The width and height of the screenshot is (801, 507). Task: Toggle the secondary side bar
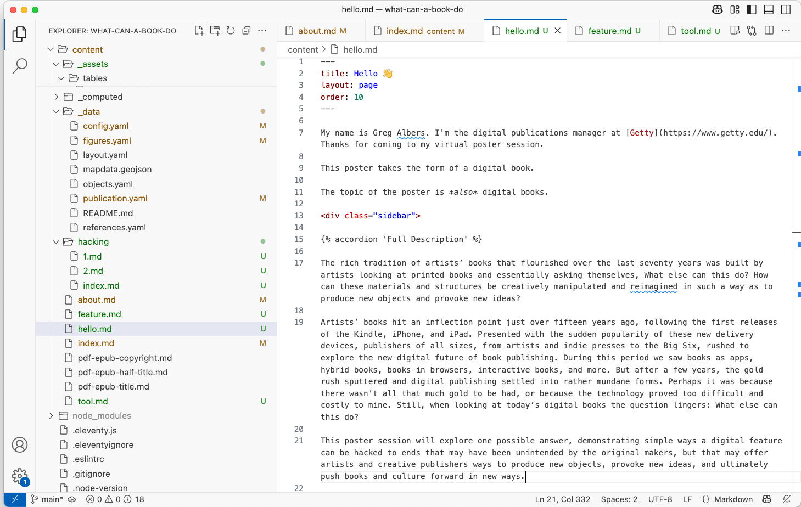tap(786, 9)
